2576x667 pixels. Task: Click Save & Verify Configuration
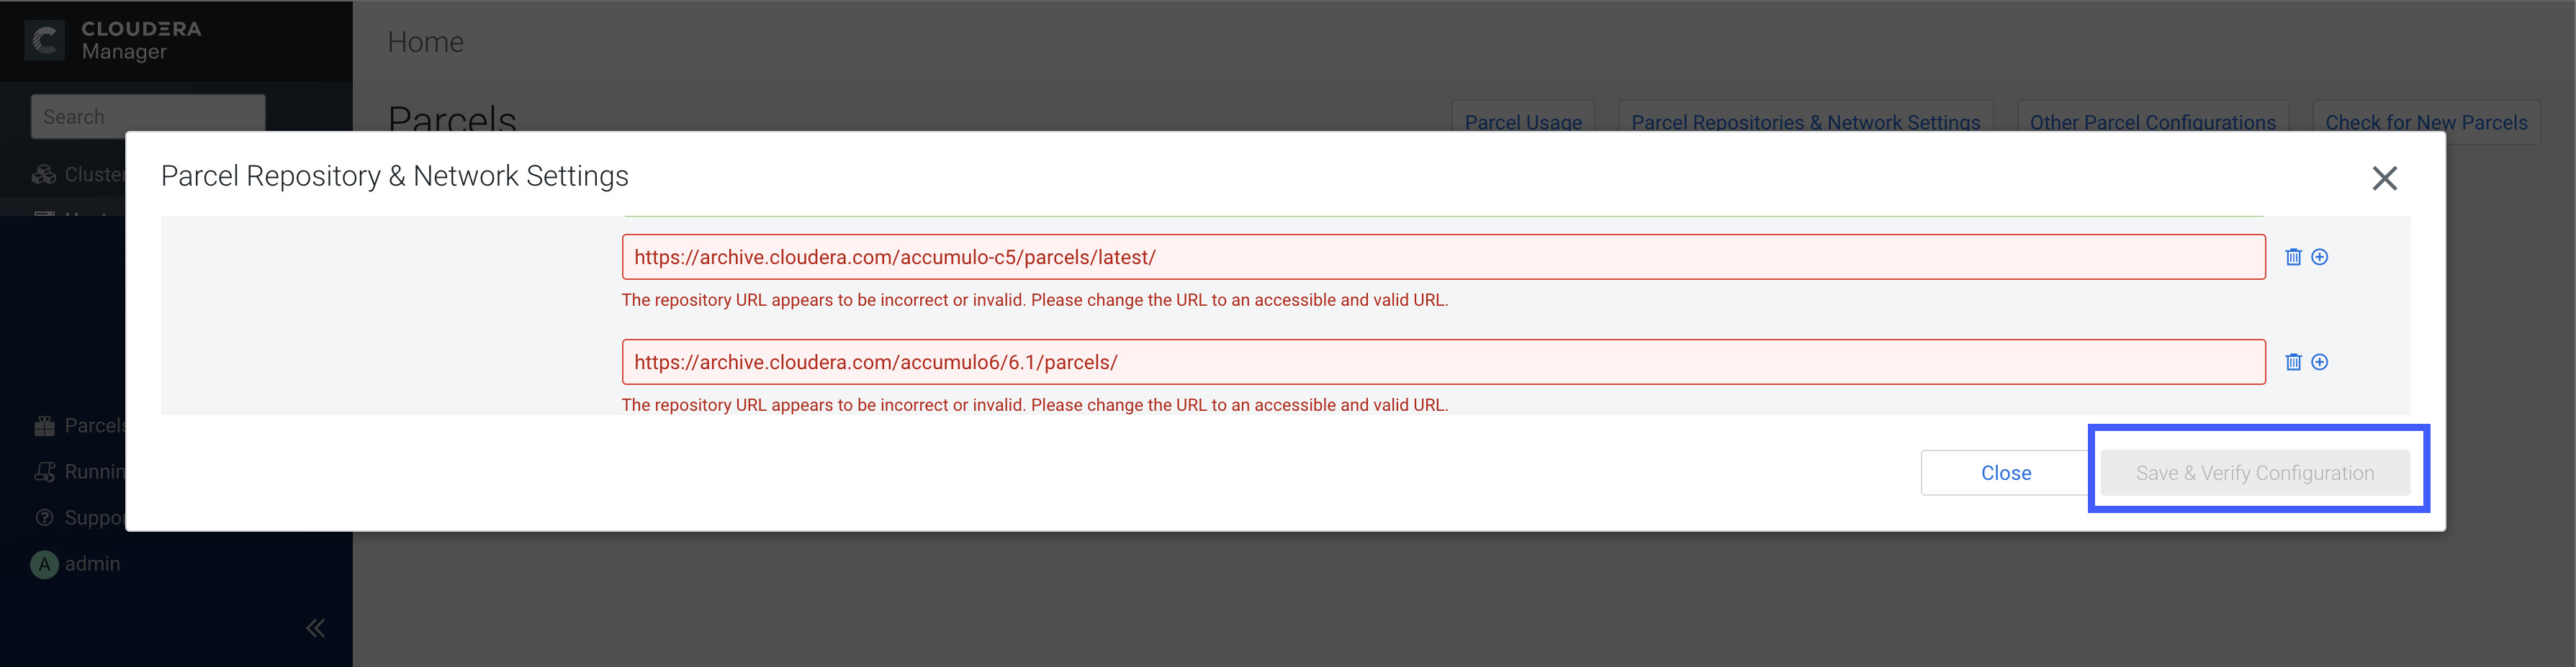pos(2255,473)
